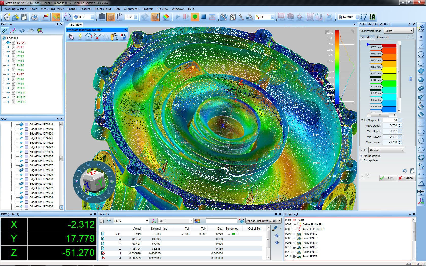Viewport: 426px width, 266px height.
Task: Toggle the green record button in the toolbar
Action: point(195,17)
